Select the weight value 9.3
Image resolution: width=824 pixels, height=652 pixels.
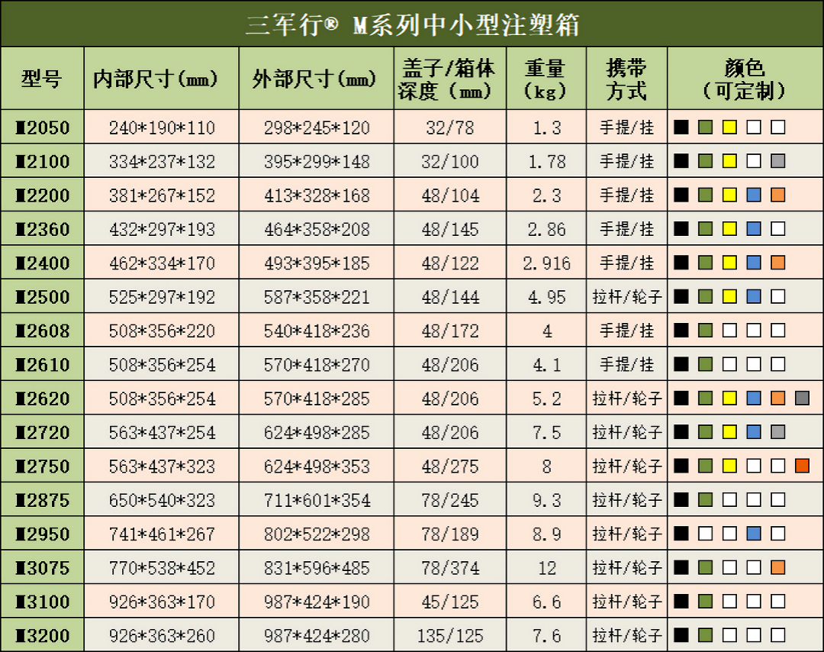pyautogui.click(x=546, y=499)
